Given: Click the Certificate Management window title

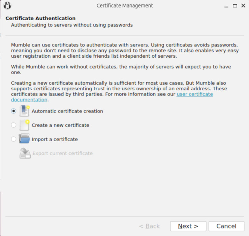Looking at the screenshot, I should (x=125, y=5).
